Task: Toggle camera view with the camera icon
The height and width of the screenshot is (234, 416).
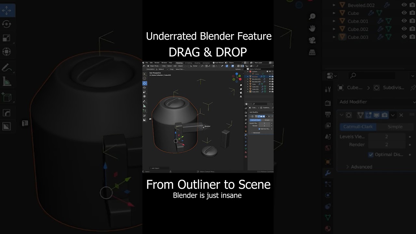Action: [241, 93]
